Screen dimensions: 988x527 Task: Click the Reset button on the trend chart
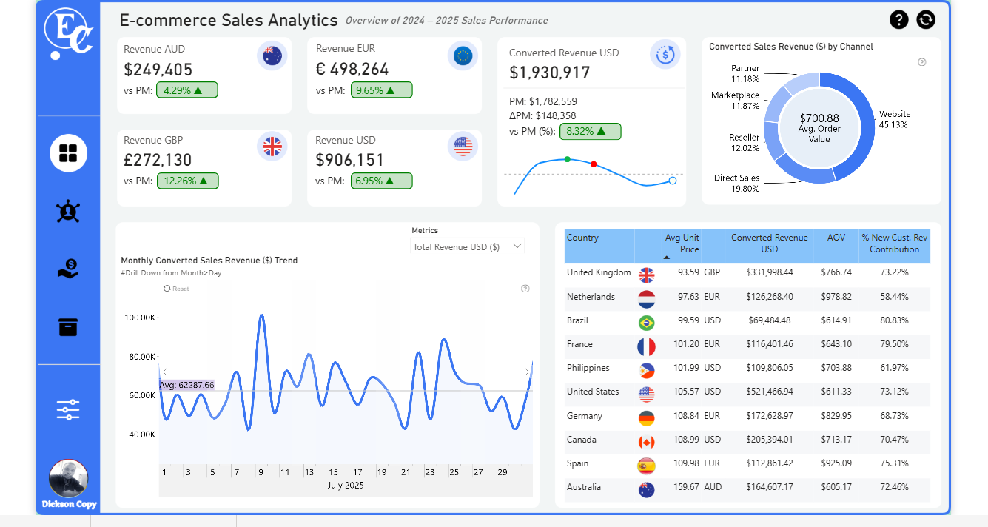click(x=175, y=289)
